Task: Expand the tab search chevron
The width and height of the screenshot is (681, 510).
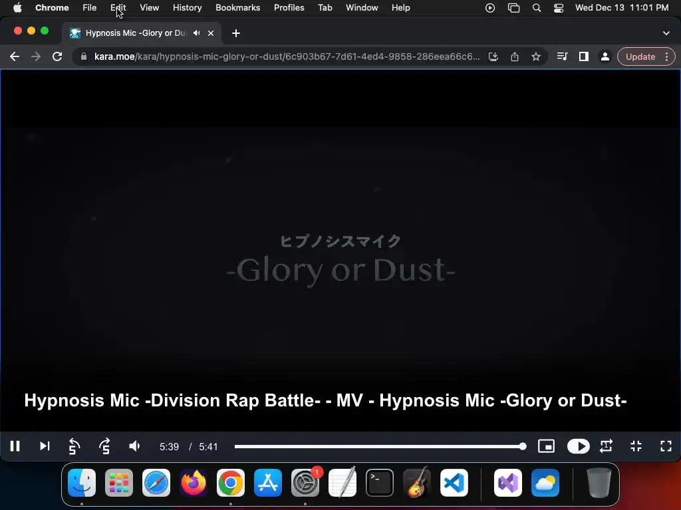Action: click(666, 33)
